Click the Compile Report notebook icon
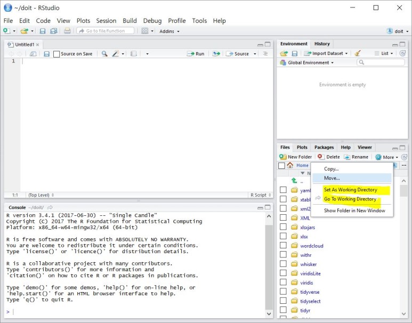412x323 pixels. [x=133, y=54]
